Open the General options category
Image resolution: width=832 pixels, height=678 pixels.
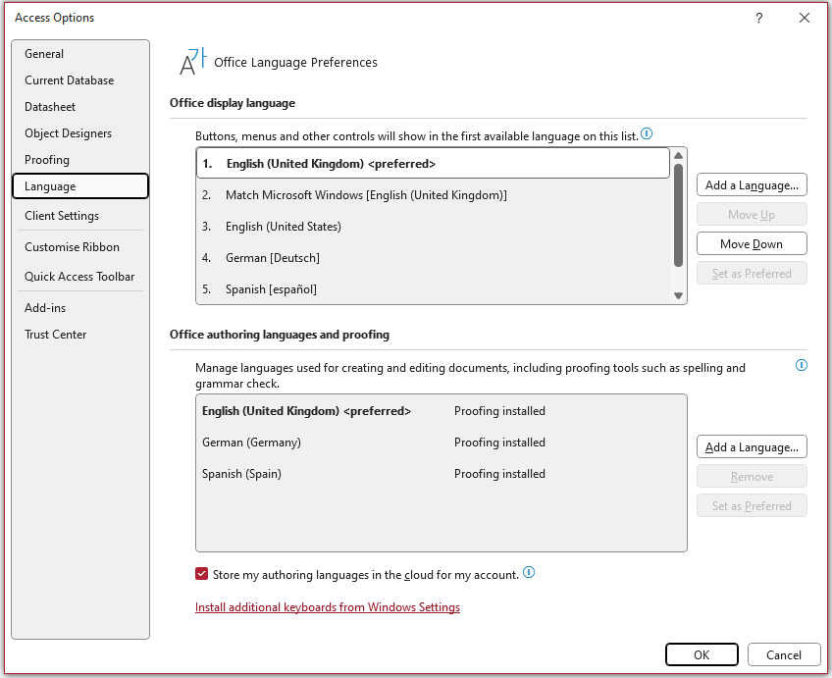coord(44,54)
